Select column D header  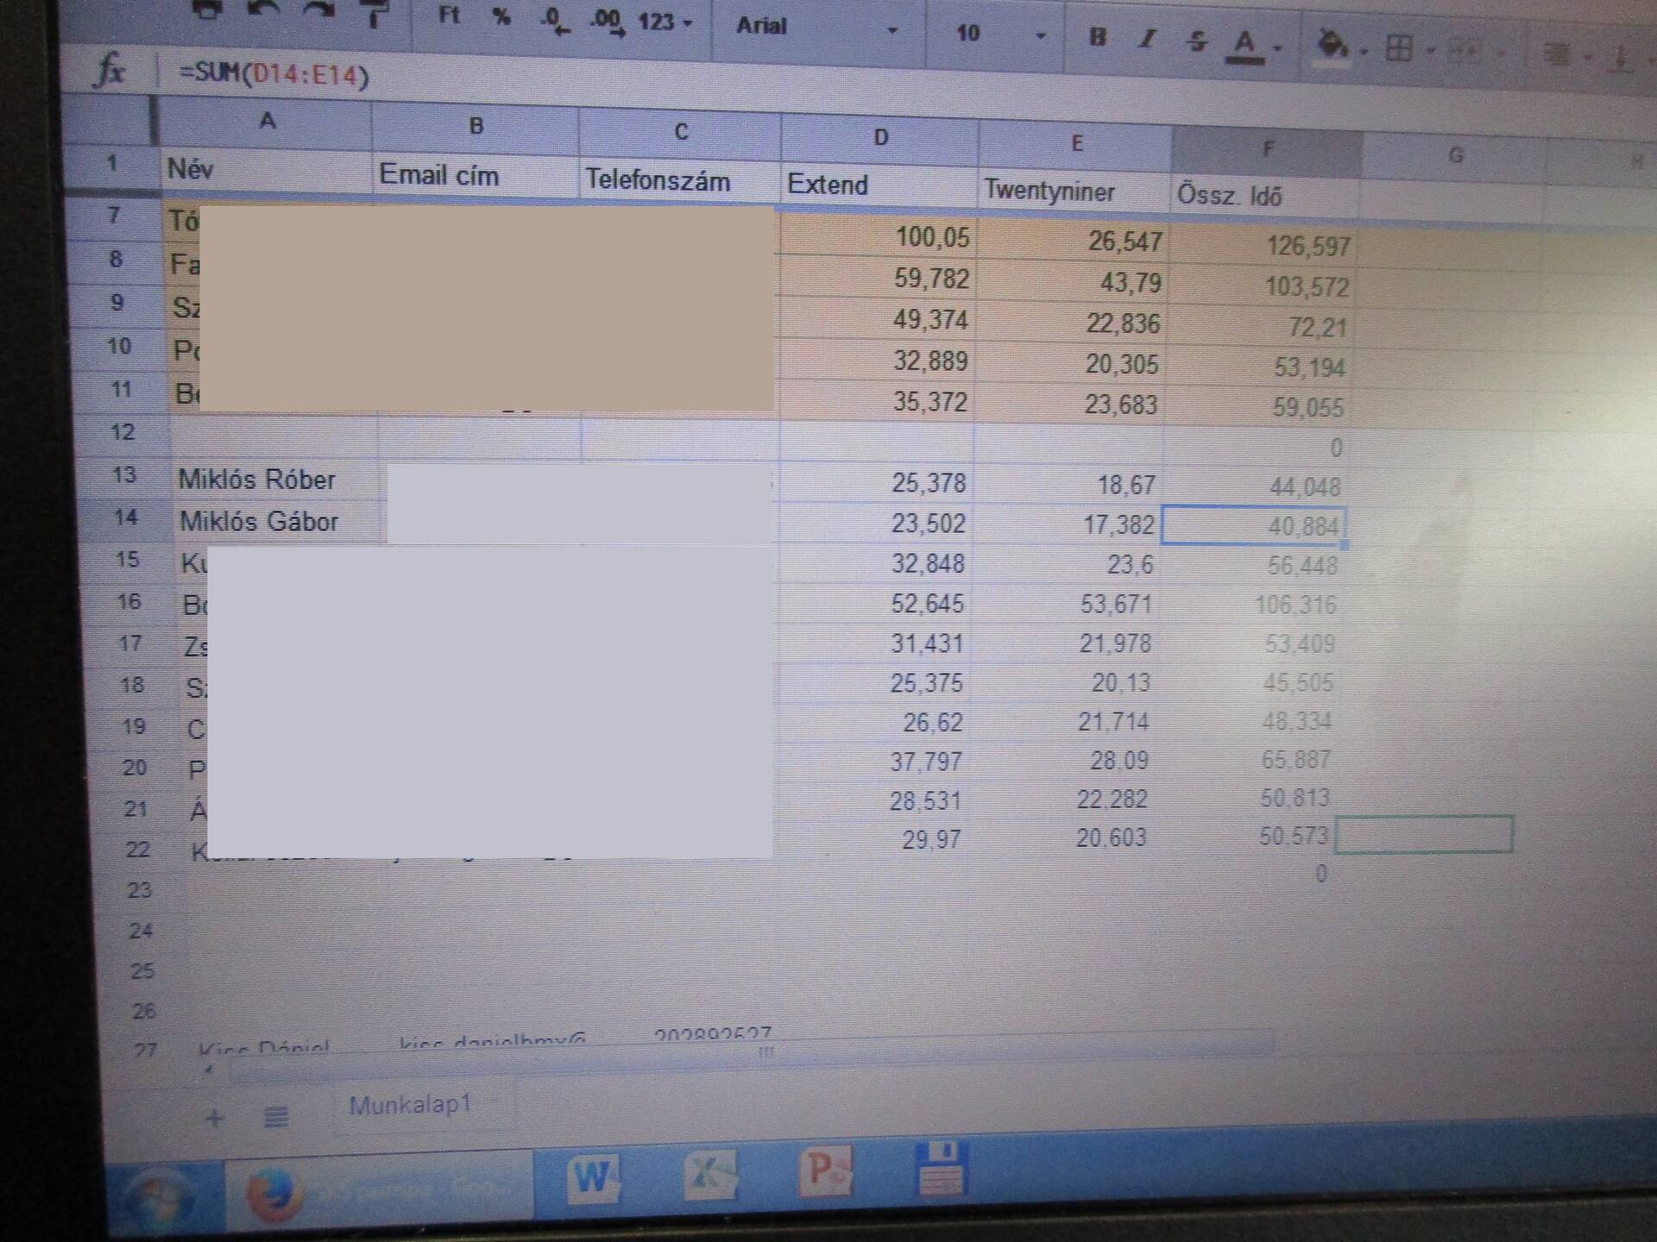(880, 137)
